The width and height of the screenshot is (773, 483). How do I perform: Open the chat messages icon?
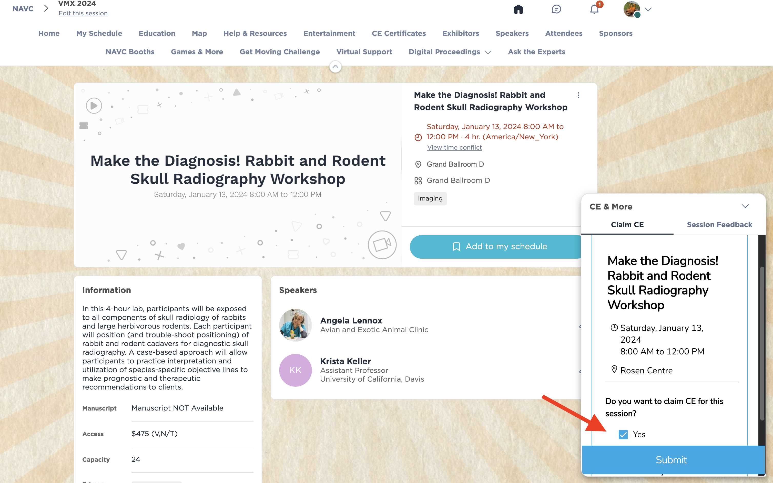tap(556, 9)
